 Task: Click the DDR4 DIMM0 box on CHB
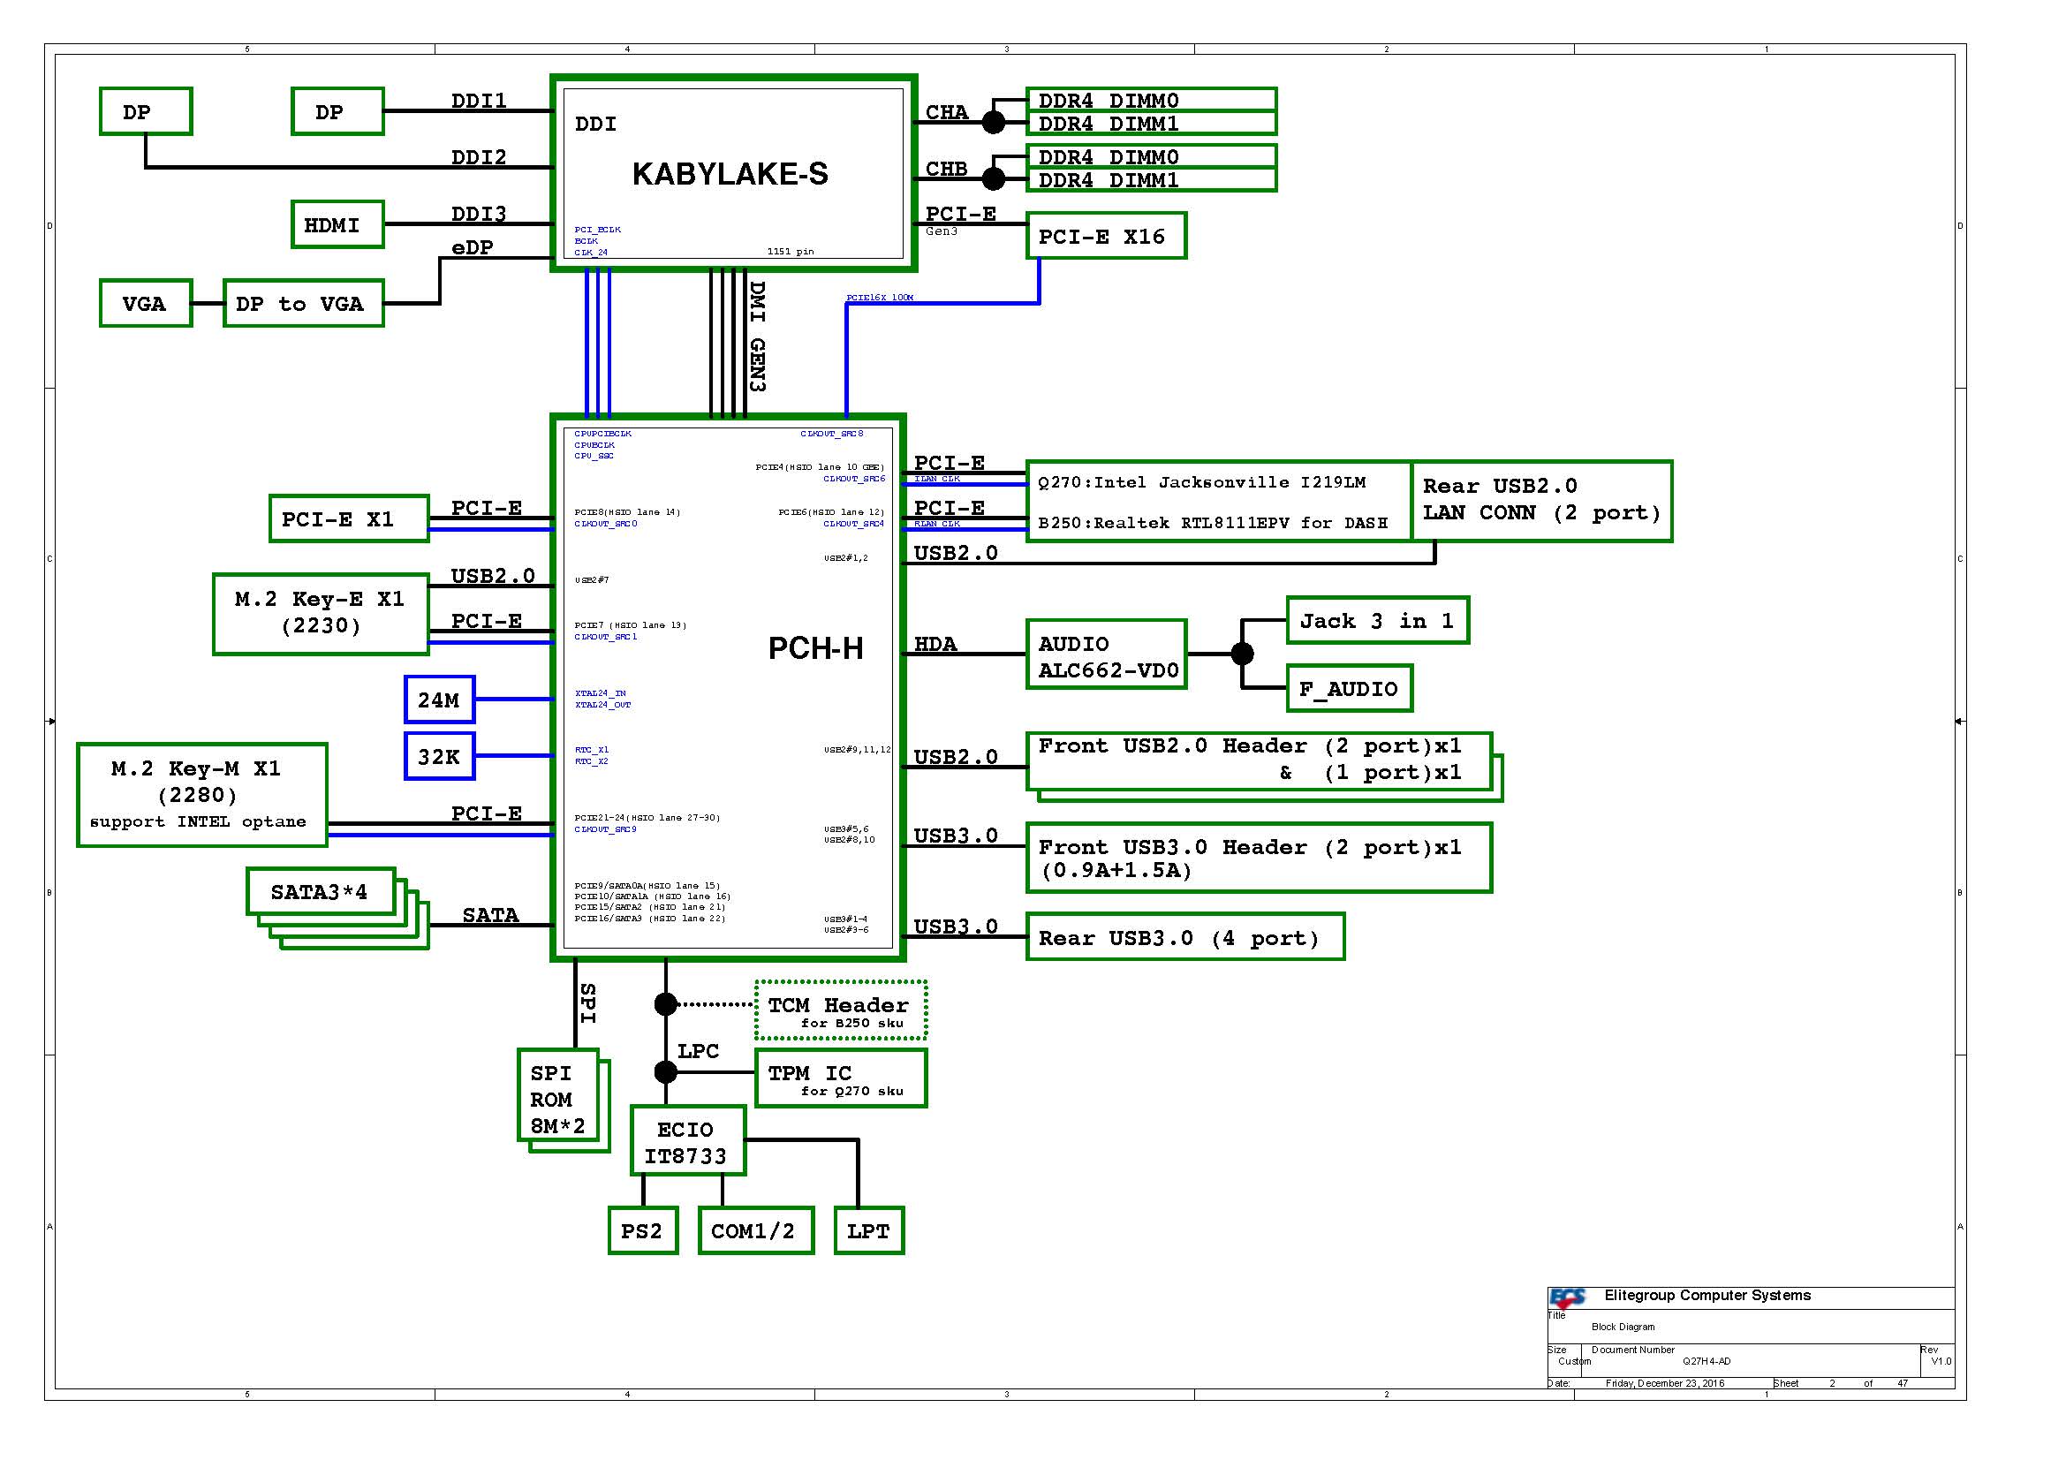coord(1151,155)
